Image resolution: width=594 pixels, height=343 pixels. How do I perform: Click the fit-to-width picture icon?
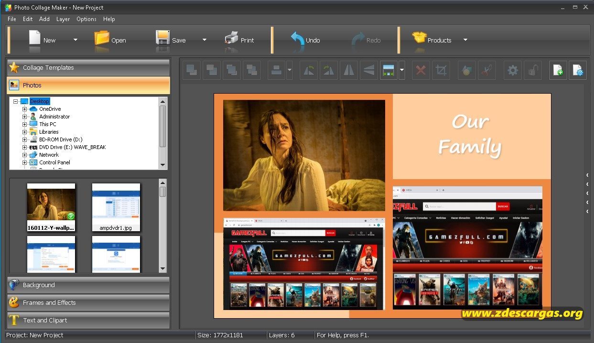389,70
